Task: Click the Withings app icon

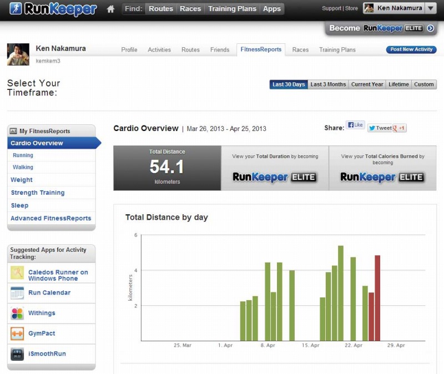Action: coord(17,314)
